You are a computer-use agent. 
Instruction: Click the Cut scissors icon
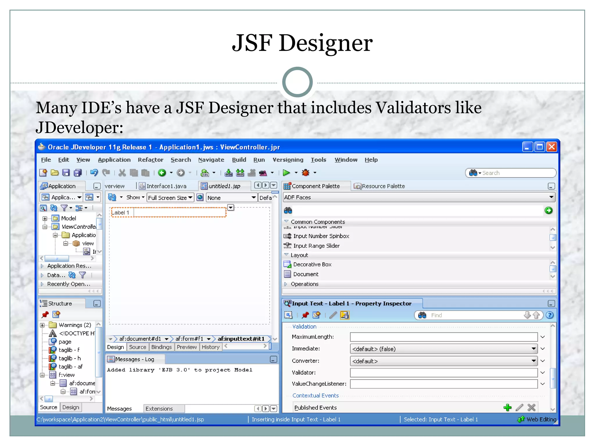point(122,173)
